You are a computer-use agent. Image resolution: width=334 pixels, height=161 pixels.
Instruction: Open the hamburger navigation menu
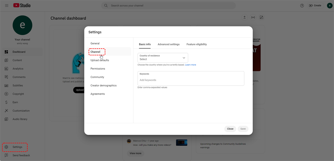[7, 6]
